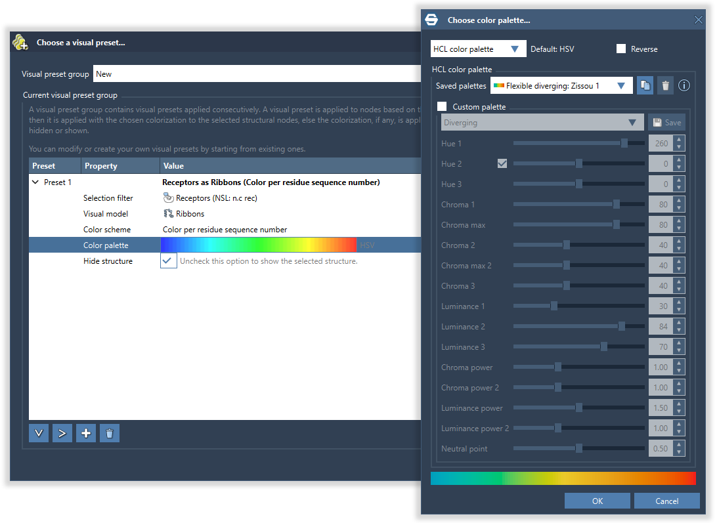The height and width of the screenshot is (523, 717).
Task: Enable the Reverse checkbox
Action: click(621, 49)
